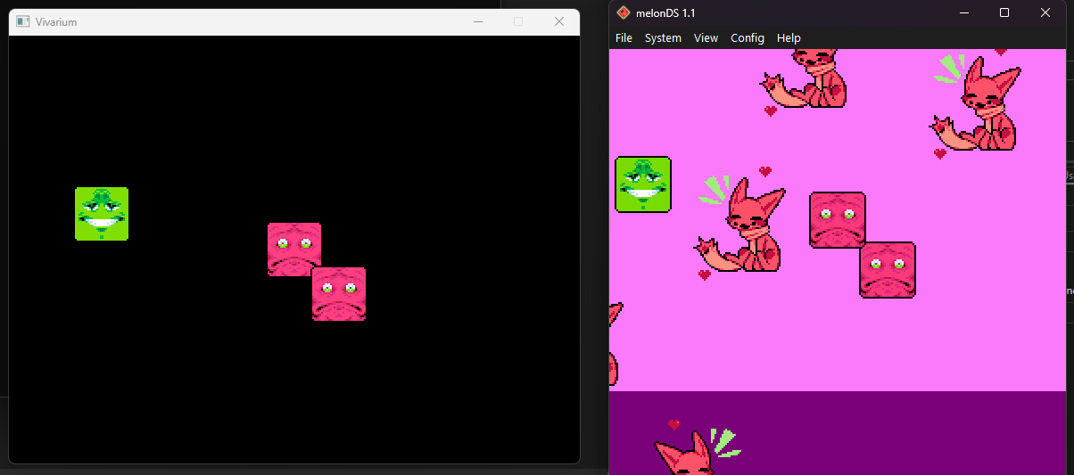Open the Help menu in melonDS
The image size is (1074, 475).
coord(789,37)
